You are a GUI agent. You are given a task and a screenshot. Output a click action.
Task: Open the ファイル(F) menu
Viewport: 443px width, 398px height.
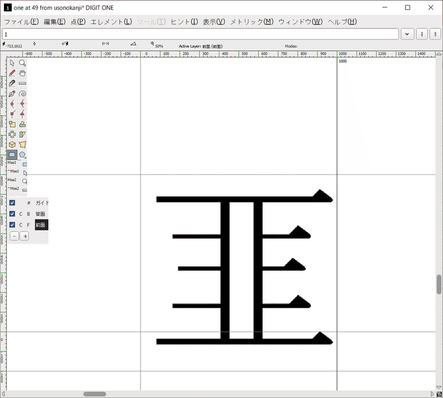click(22, 22)
